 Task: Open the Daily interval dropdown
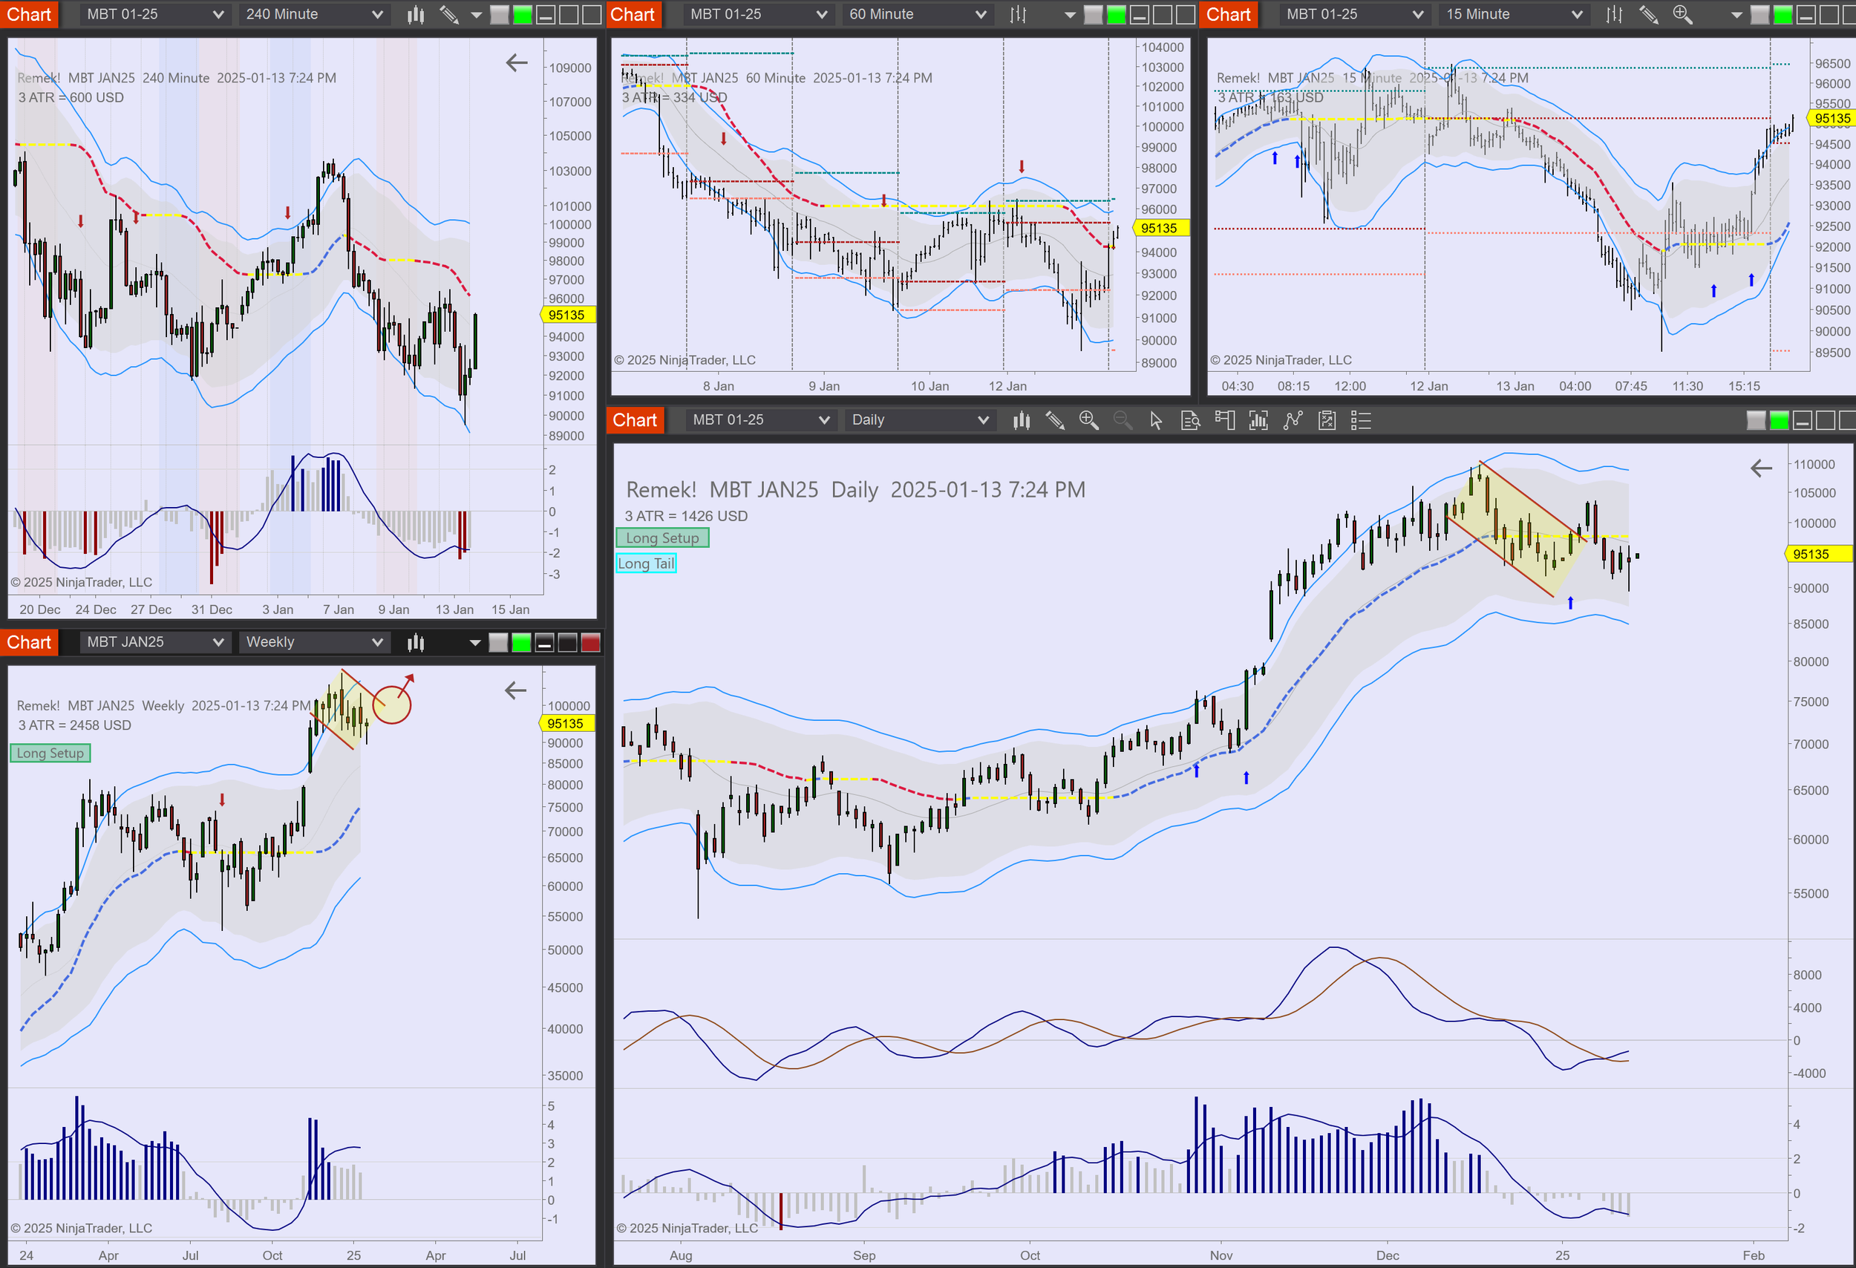pos(919,420)
